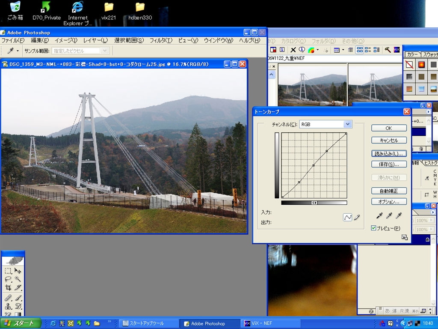Switch to pencil curve drawing mode

click(357, 218)
